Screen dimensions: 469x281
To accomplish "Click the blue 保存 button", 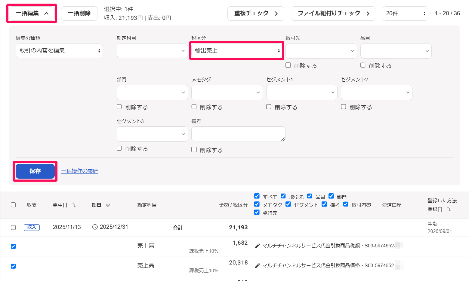I will [35, 171].
